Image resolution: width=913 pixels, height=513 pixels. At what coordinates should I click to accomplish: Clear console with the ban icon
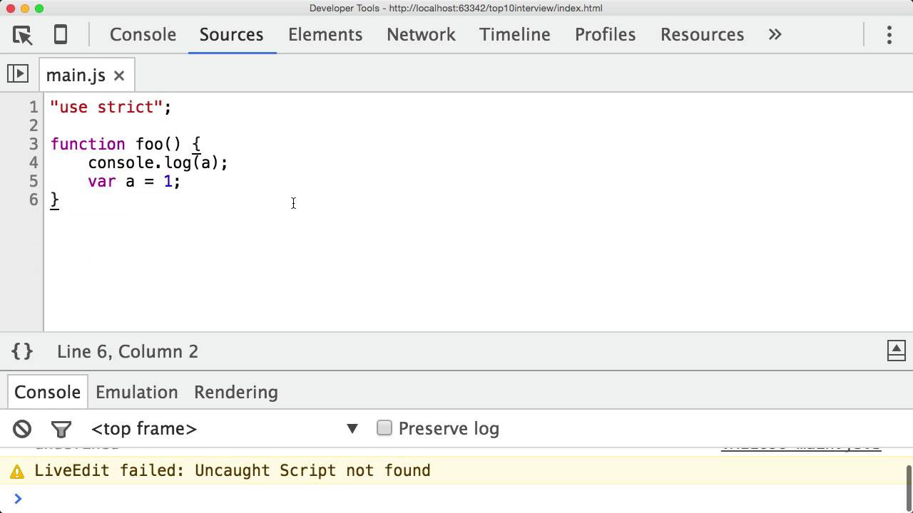coord(22,429)
